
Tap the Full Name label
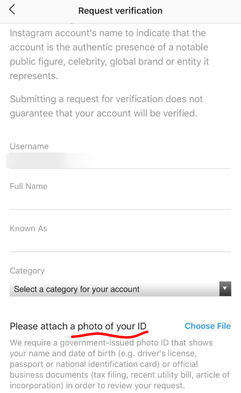coord(28,186)
